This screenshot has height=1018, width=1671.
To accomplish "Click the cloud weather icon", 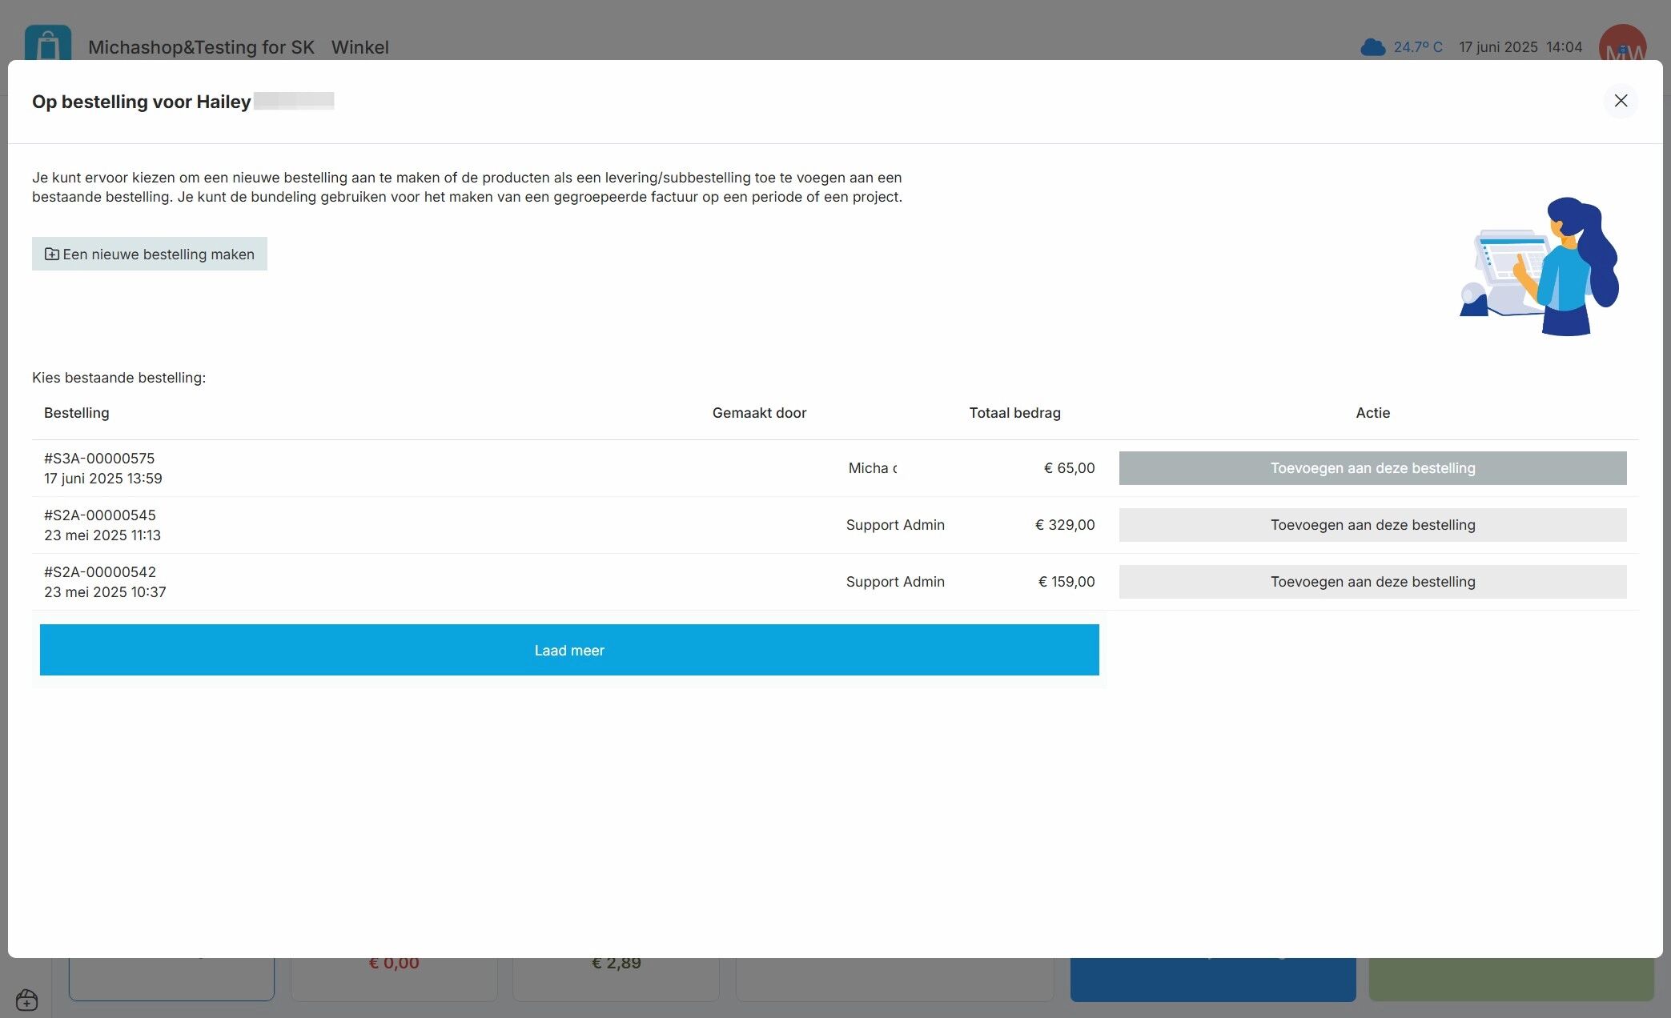I will 1372,47.
